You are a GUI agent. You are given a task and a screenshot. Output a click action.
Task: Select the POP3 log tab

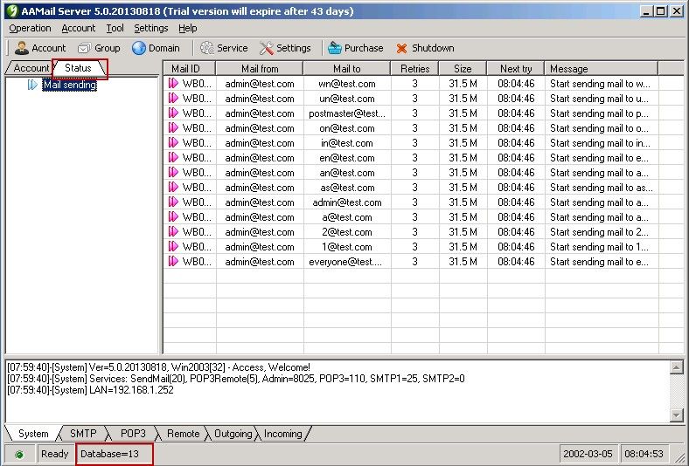133,434
